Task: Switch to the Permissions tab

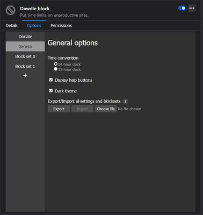Action: click(61, 26)
